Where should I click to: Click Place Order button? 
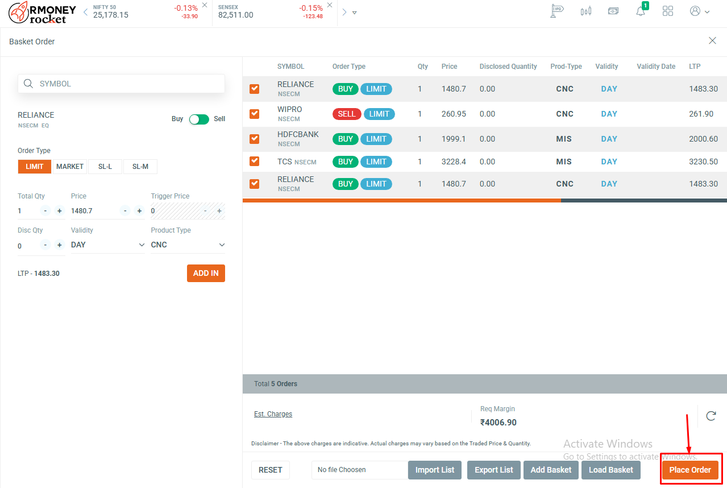pyautogui.click(x=690, y=470)
